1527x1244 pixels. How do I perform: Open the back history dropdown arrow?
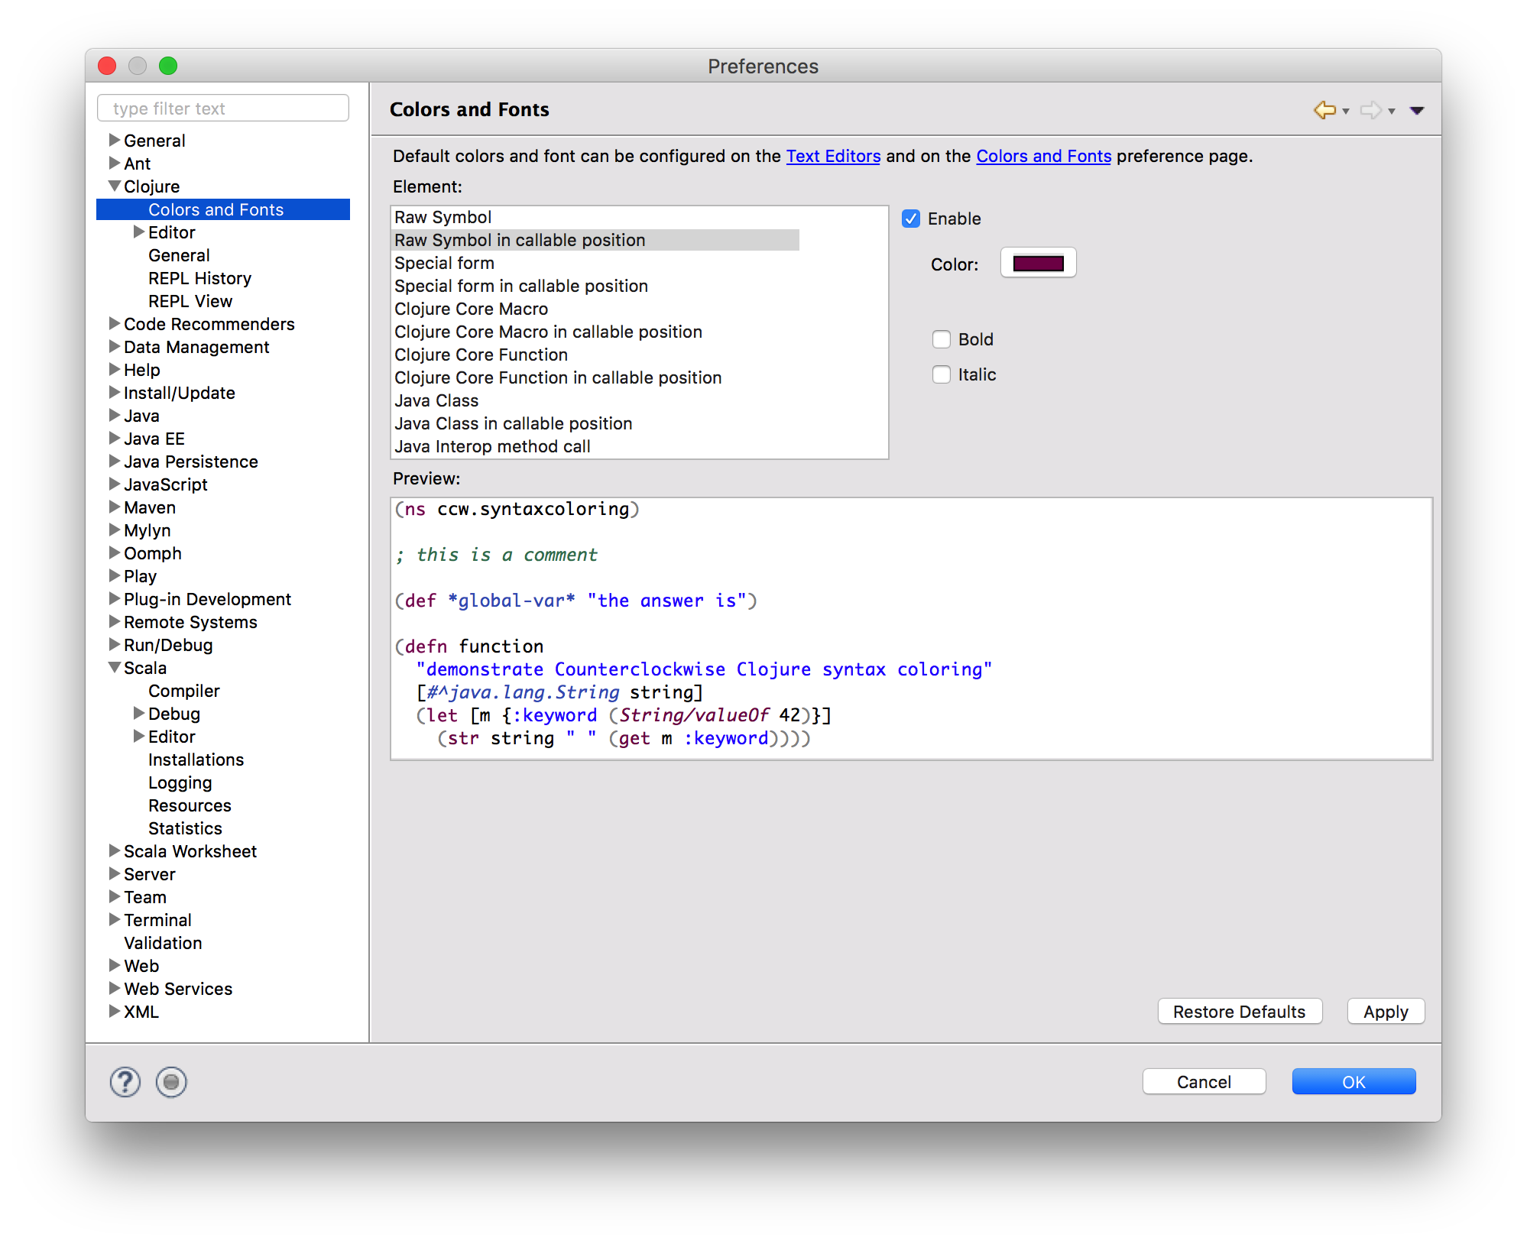1346,112
